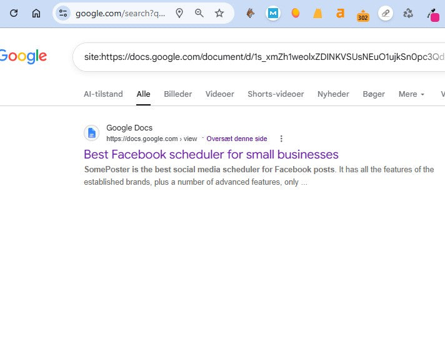Open the blue M extension icon
This screenshot has width=445, height=357.
coord(273,13)
